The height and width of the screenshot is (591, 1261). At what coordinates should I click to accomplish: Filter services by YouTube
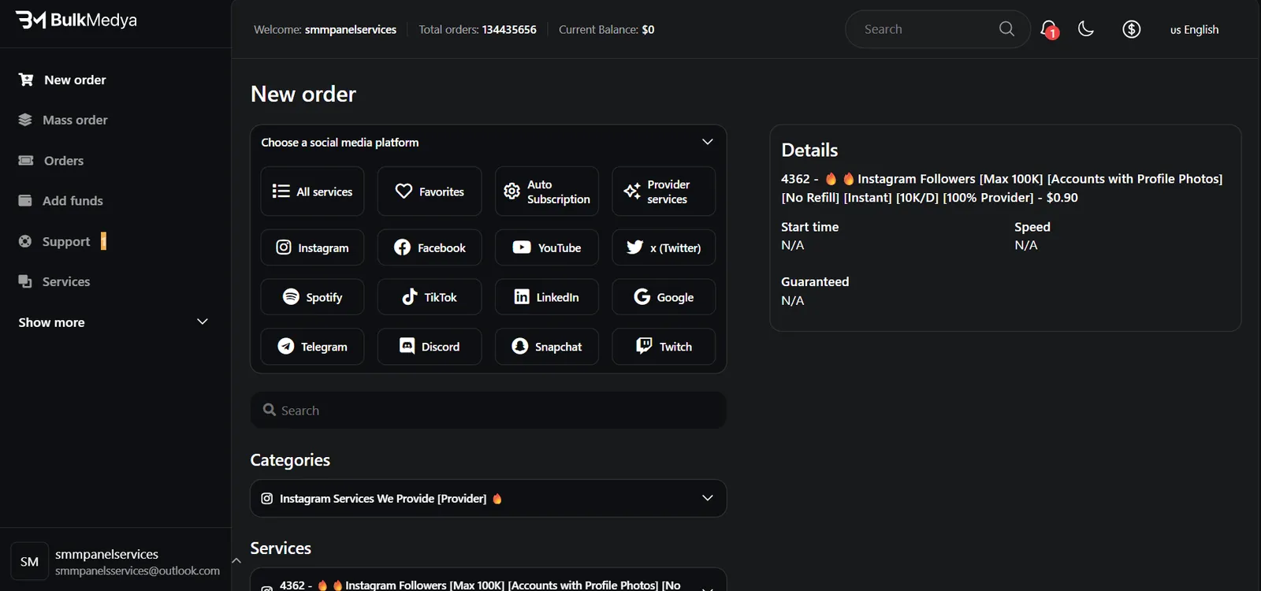coord(547,247)
